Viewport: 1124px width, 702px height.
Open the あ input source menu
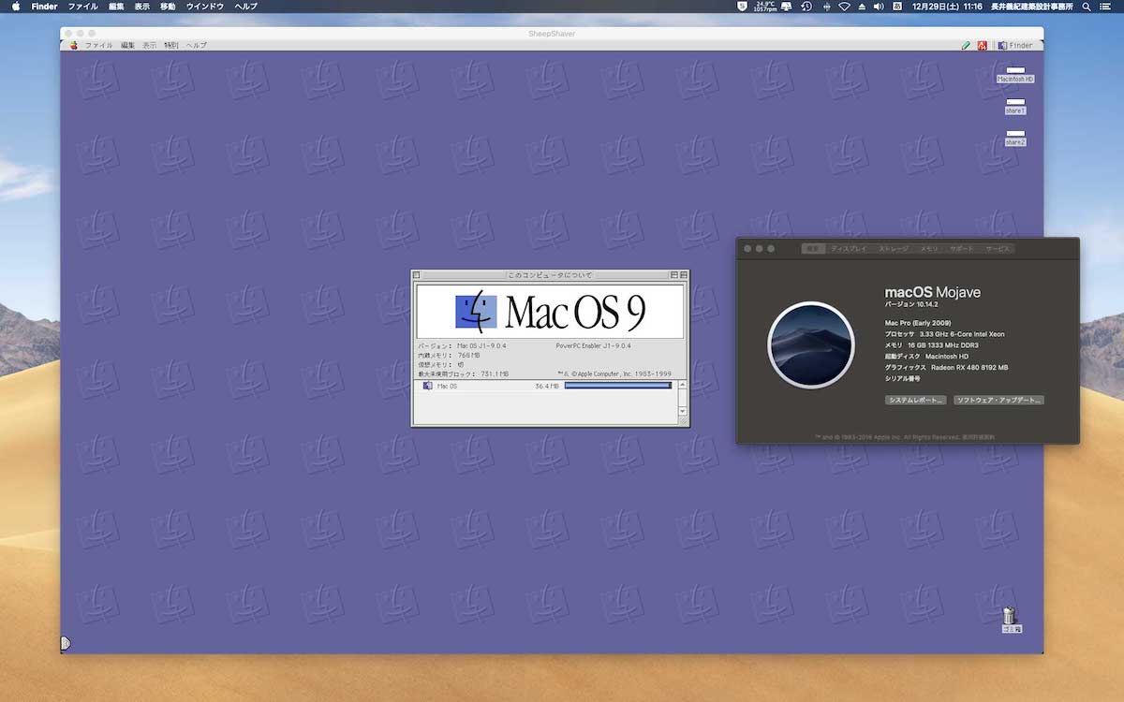coord(897,6)
